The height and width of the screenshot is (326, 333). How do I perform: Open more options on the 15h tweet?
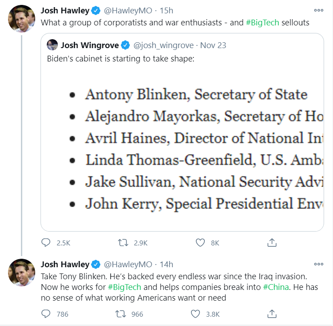[319, 10]
